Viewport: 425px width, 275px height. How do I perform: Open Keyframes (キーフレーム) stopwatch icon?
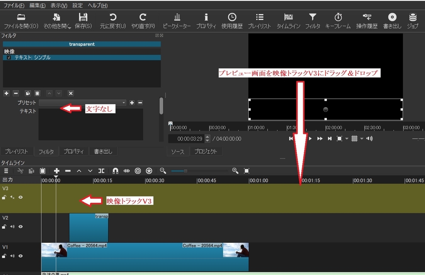(338, 17)
